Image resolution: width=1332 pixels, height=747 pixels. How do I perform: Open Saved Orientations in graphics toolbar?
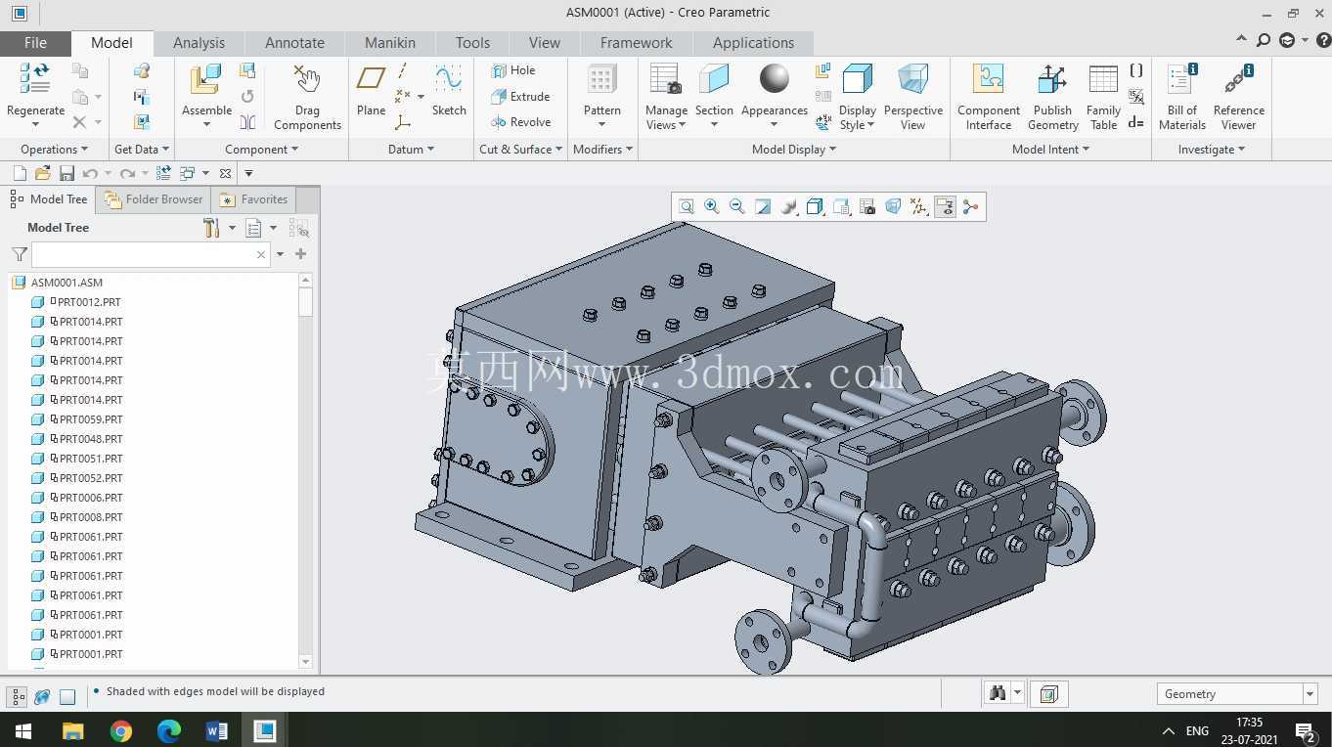[x=841, y=206]
